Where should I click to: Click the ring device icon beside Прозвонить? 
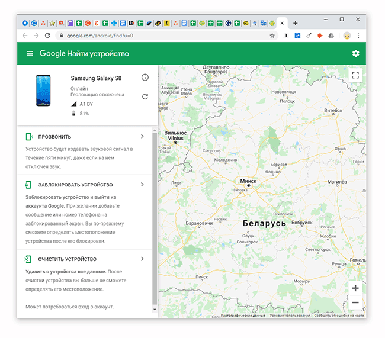pos(29,137)
